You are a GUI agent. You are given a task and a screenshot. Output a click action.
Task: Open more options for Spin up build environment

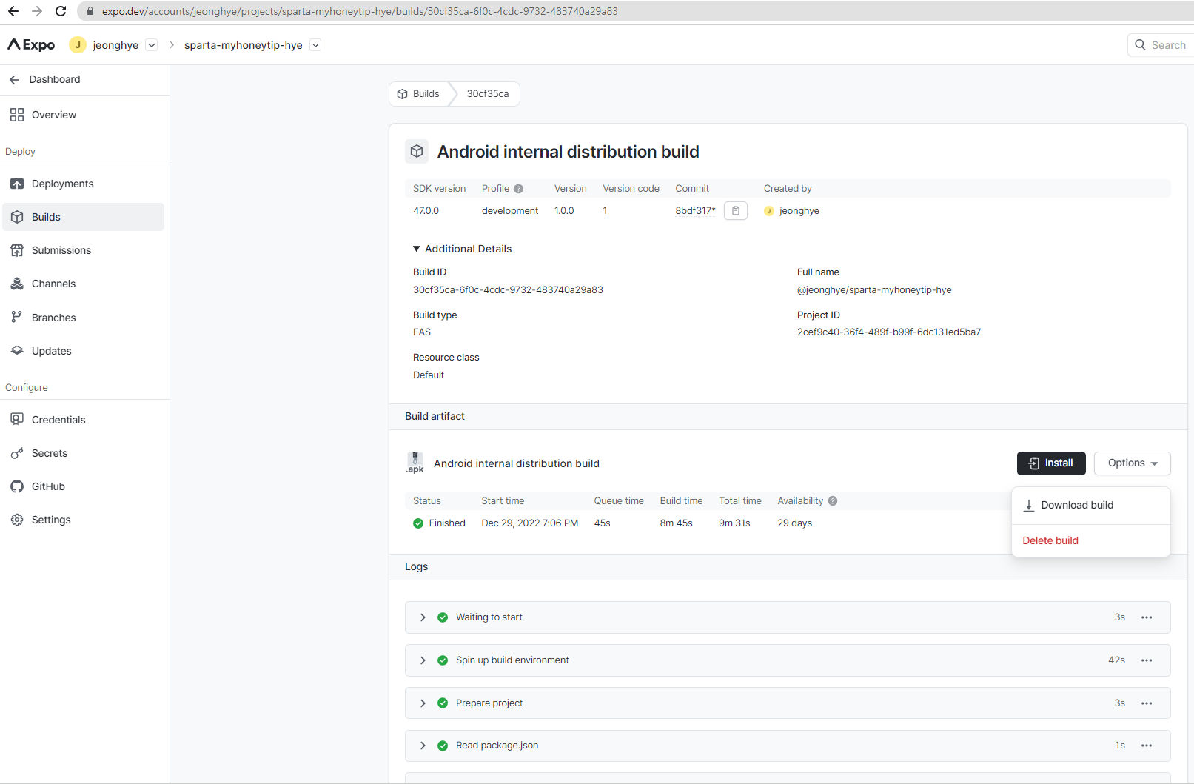click(1147, 660)
